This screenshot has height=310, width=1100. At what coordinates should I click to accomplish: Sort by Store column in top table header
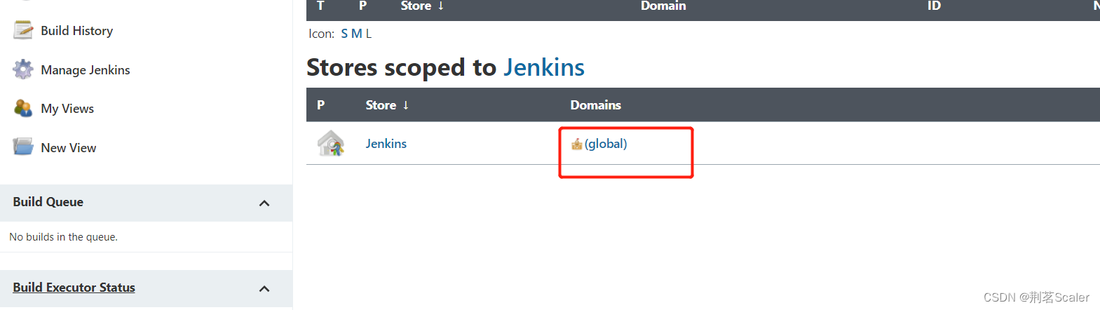[422, 6]
